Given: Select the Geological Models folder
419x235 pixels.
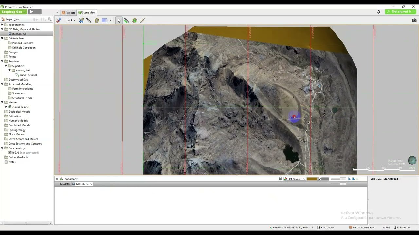Looking at the screenshot, I should (x=19, y=112).
